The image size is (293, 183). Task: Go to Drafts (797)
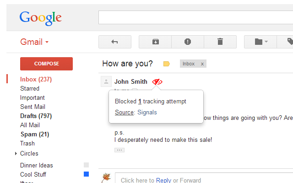[36, 116]
